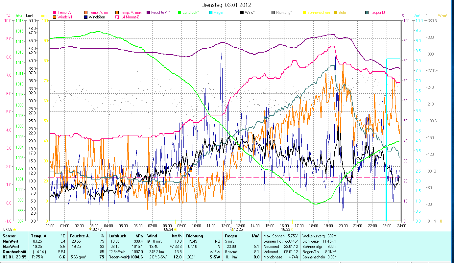Viewport: 454px width, 263px height.
Task: Click the black Wind legend square
Action: coord(242,12)
